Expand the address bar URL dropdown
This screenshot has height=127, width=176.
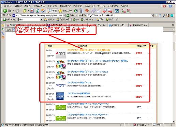tap(64, 15)
